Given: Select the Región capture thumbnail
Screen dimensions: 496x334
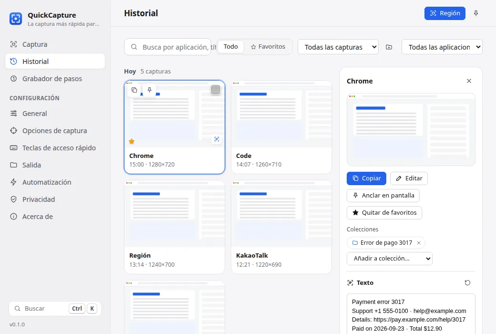Looking at the screenshot, I should (x=175, y=214).
